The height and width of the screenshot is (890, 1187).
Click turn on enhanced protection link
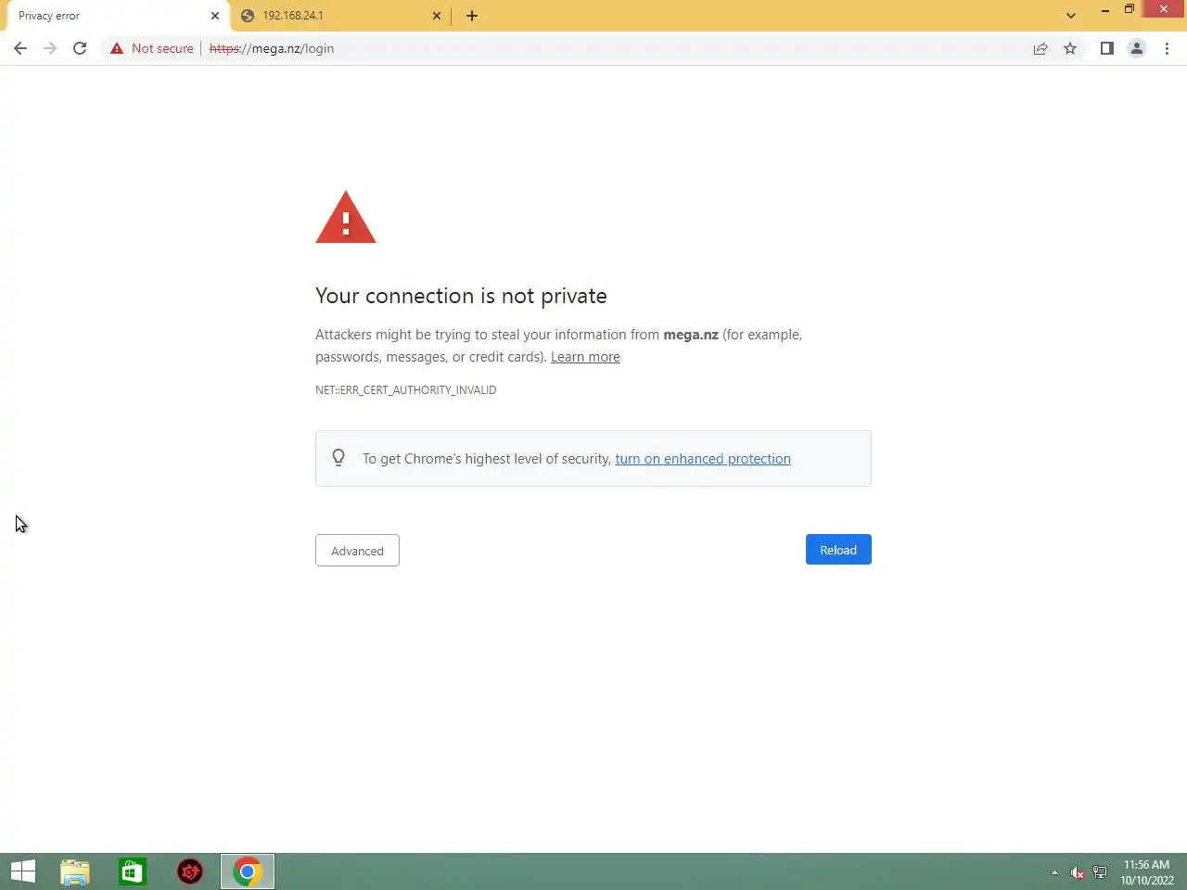click(703, 459)
